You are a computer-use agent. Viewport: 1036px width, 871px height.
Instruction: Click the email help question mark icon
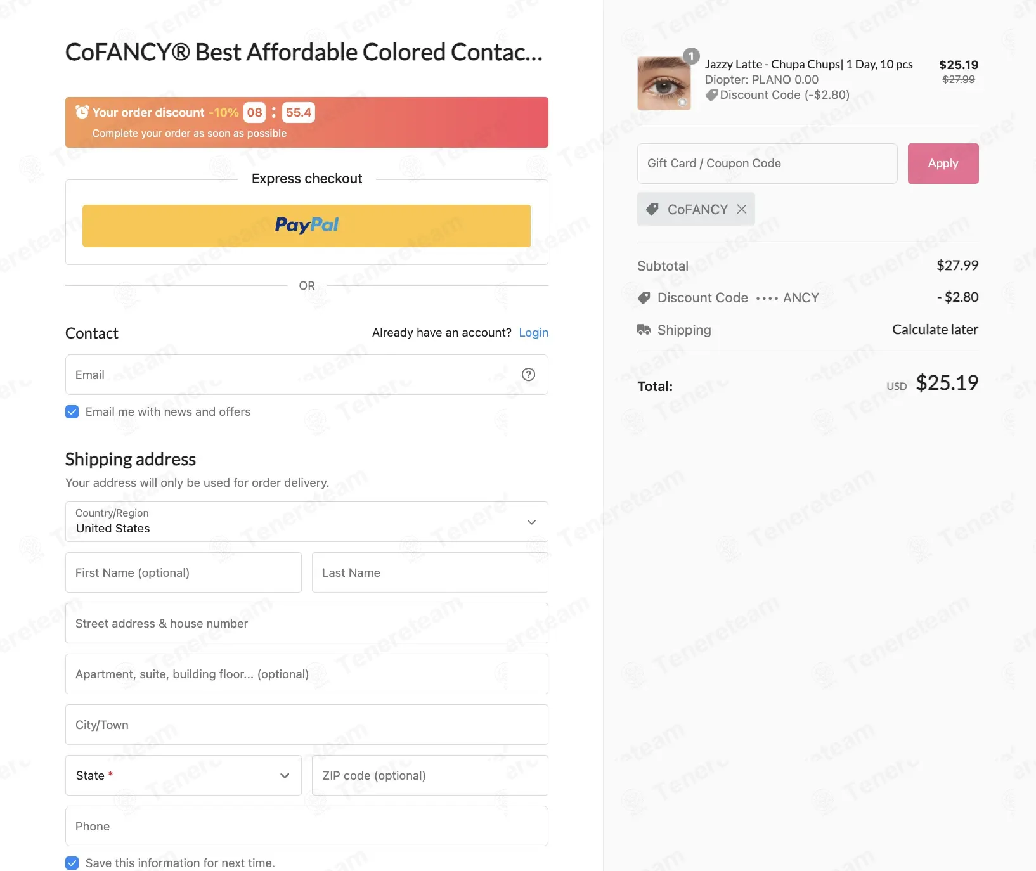point(528,375)
